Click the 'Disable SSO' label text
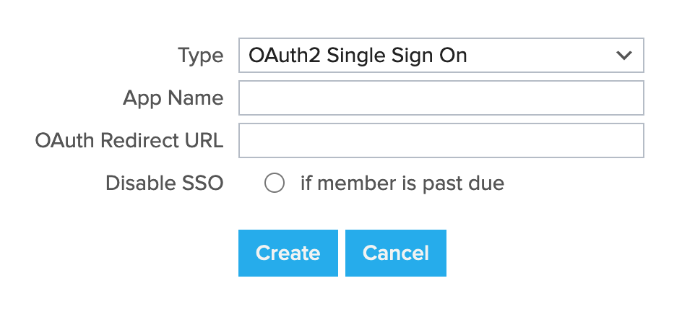The image size is (682, 325). pos(164,183)
